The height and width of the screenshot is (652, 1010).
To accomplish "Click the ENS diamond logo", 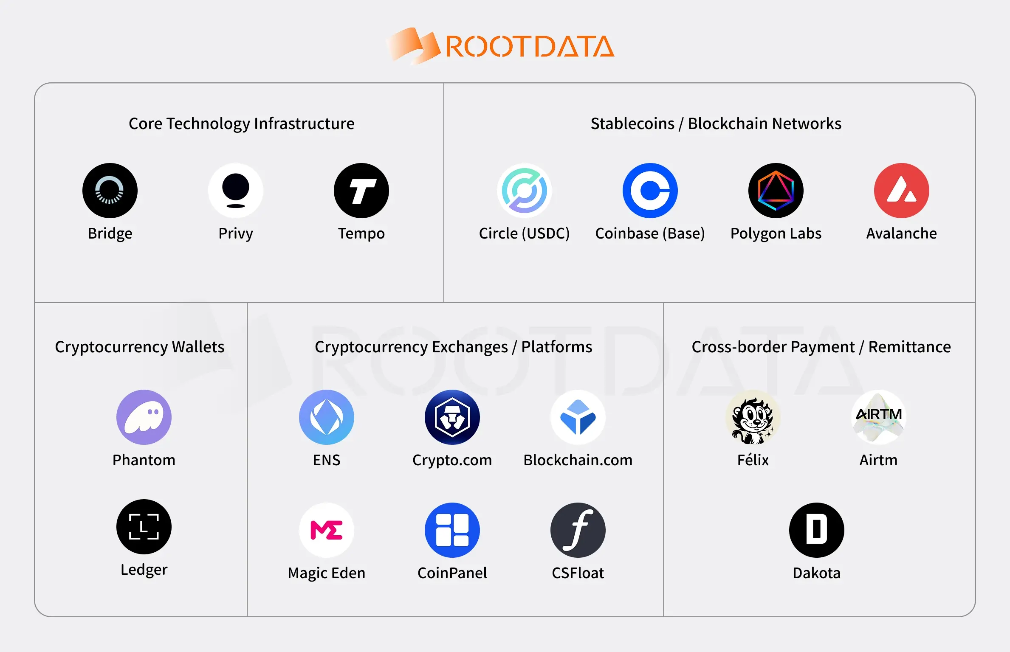I will 327,417.
